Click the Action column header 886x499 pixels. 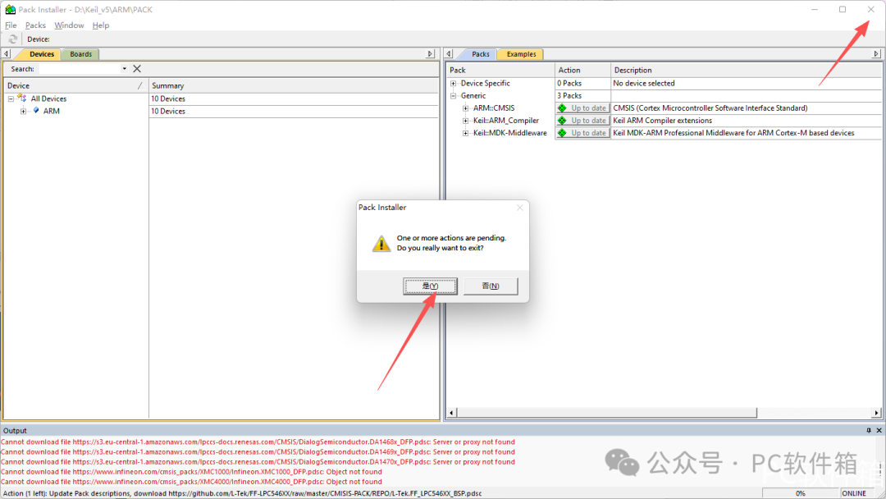click(582, 70)
